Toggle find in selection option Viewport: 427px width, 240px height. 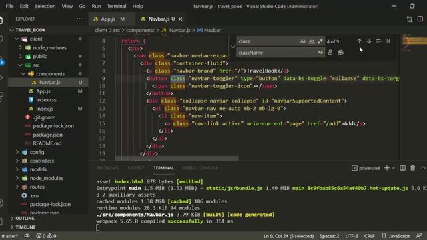coord(378,41)
